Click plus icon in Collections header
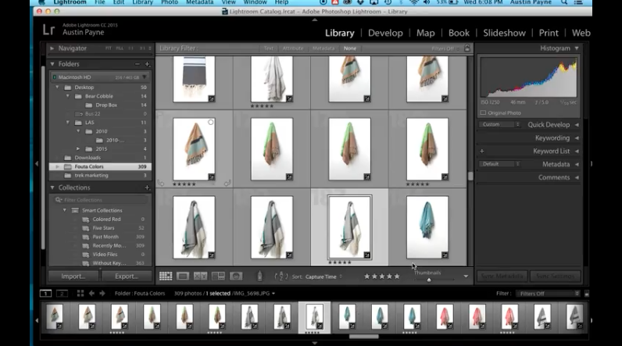This screenshot has width=622, height=346. coord(147,187)
